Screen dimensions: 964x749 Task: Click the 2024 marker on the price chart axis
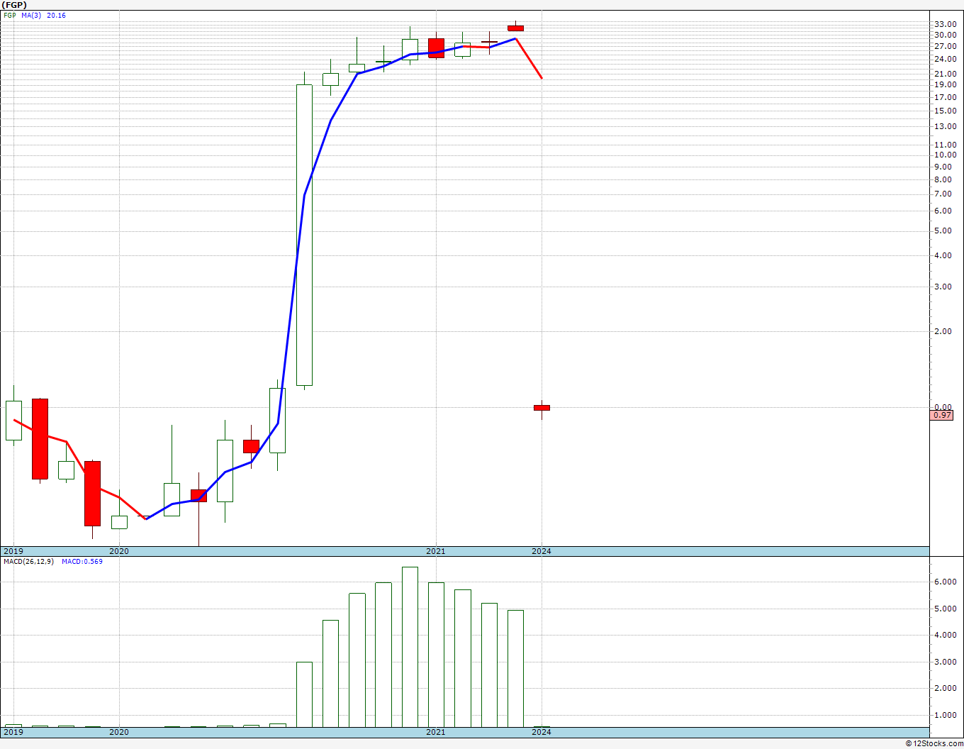click(x=542, y=551)
